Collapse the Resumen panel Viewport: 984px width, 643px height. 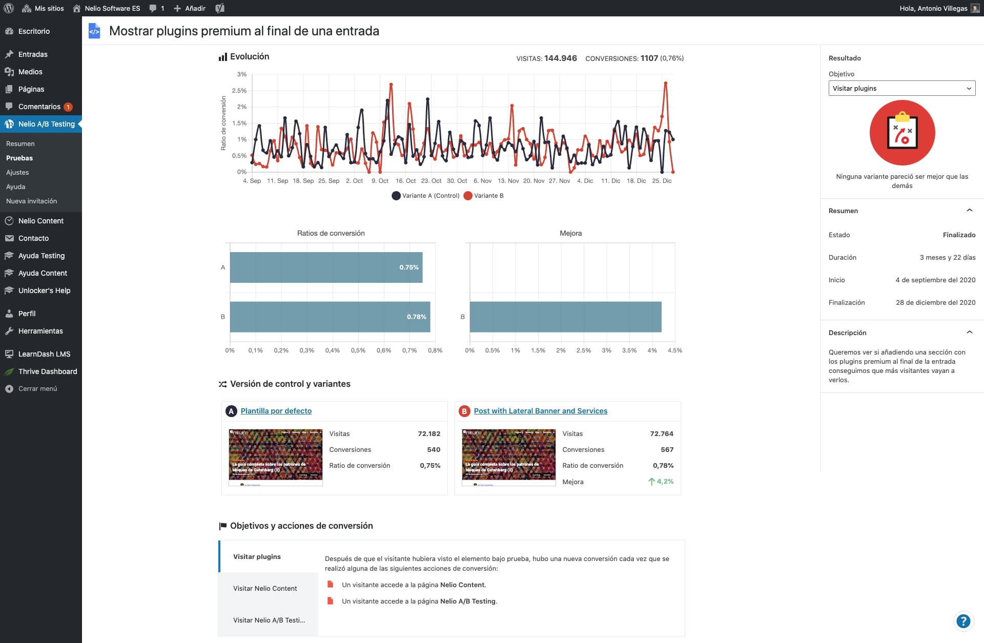969,211
